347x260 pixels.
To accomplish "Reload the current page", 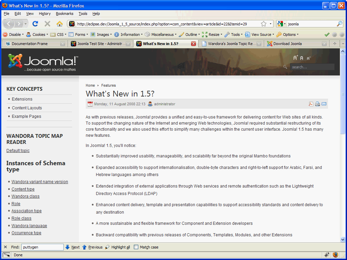I will pos(35,24).
